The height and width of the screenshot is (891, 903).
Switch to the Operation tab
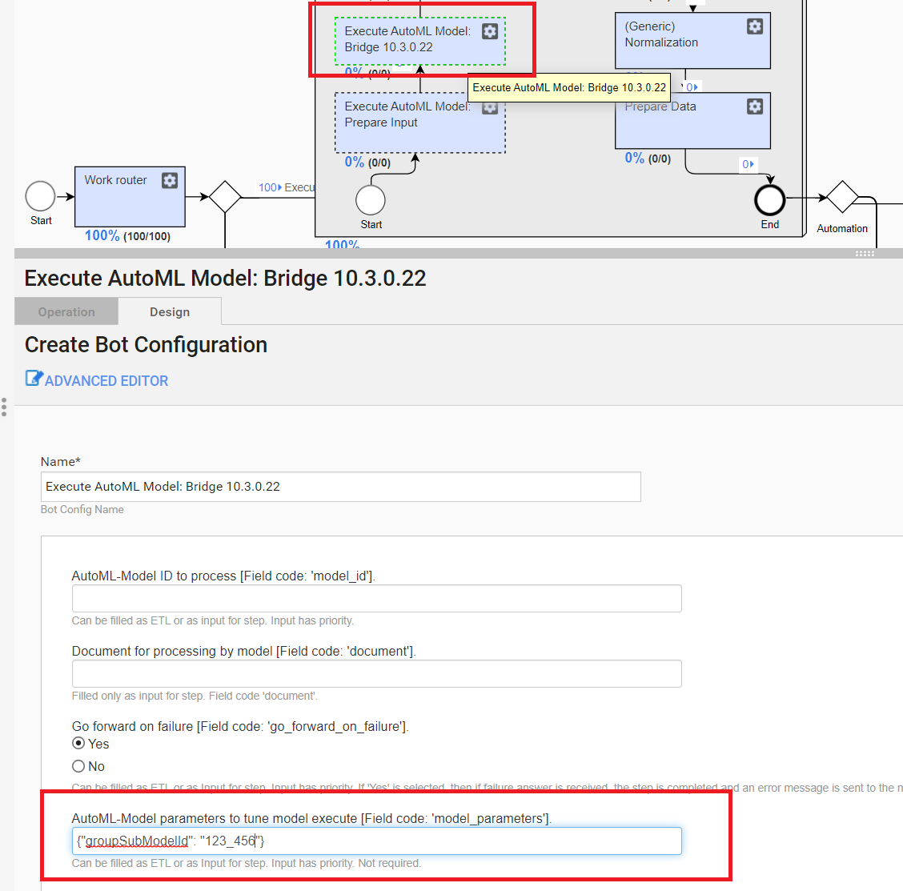pos(66,311)
